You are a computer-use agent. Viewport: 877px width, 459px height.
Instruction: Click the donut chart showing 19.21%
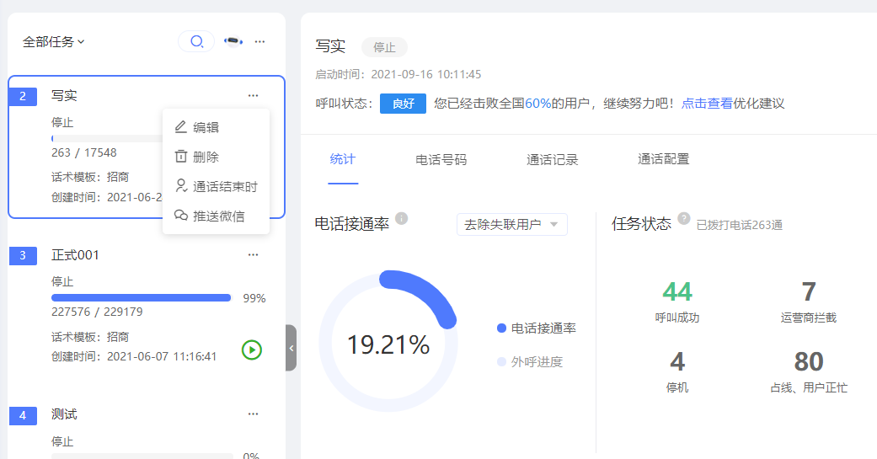(x=388, y=342)
